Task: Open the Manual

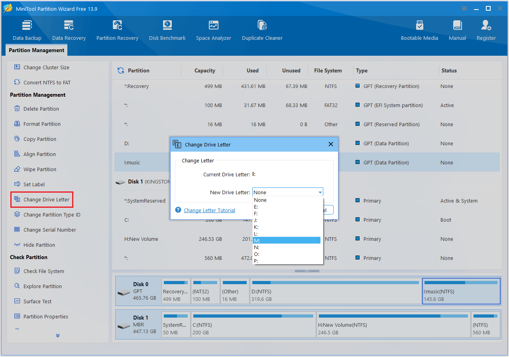Action: tap(457, 31)
